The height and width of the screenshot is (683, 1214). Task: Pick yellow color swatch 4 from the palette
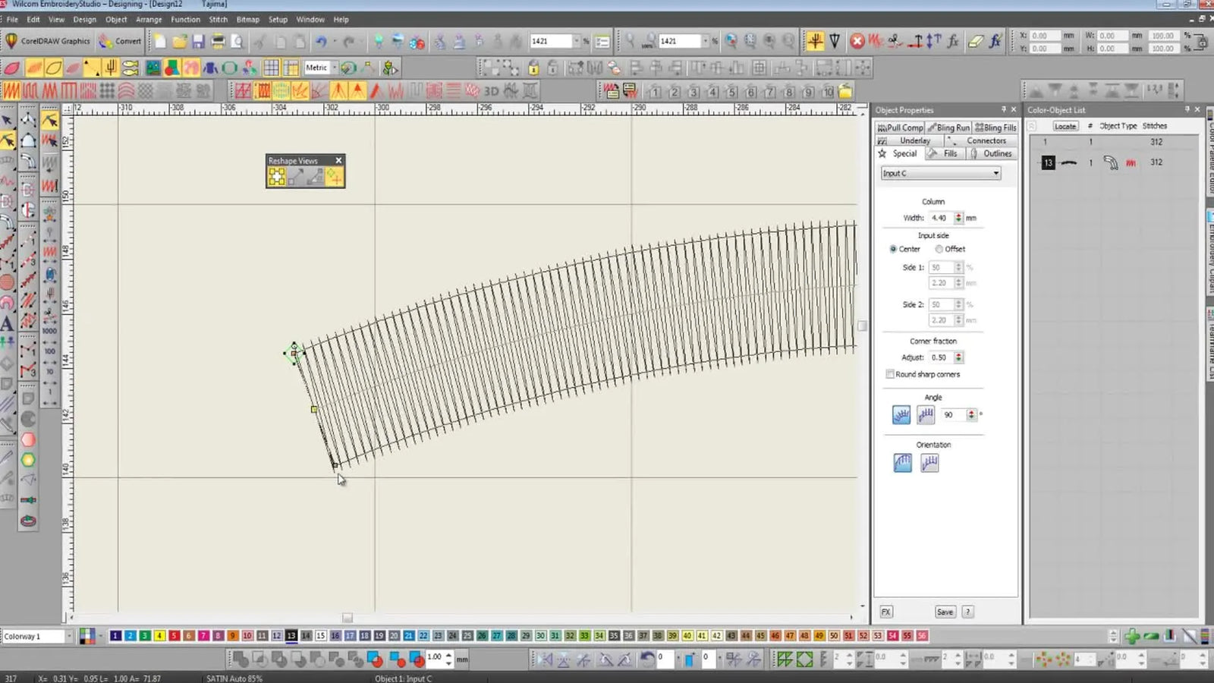(159, 636)
